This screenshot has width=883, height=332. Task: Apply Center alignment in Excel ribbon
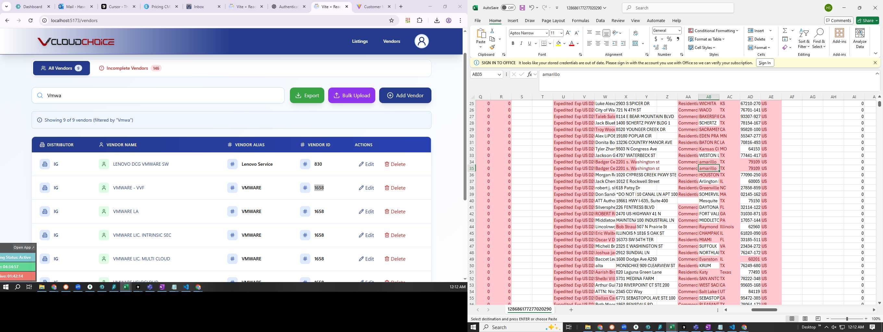click(598, 43)
